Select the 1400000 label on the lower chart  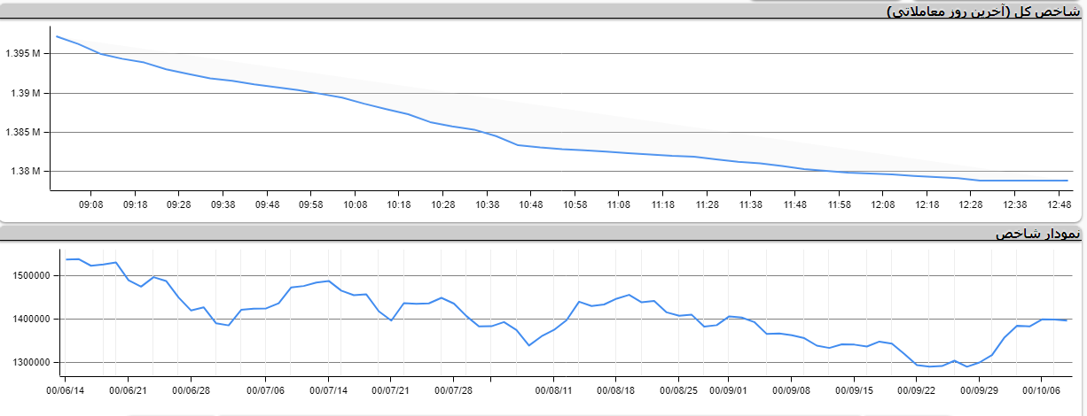[x=27, y=319]
